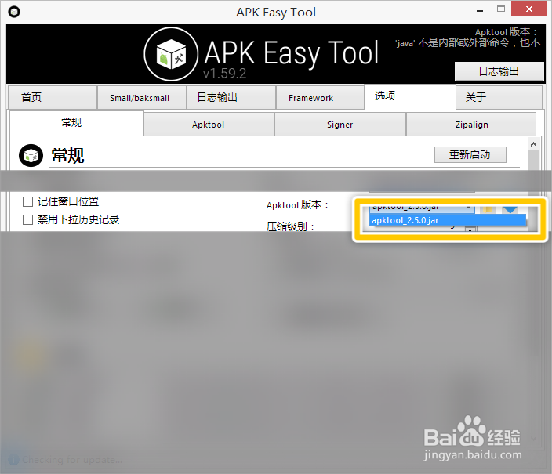This screenshot has height=474, width=552.
Task: Minimize the APK Easy Tool window
Action: point(480,10)
